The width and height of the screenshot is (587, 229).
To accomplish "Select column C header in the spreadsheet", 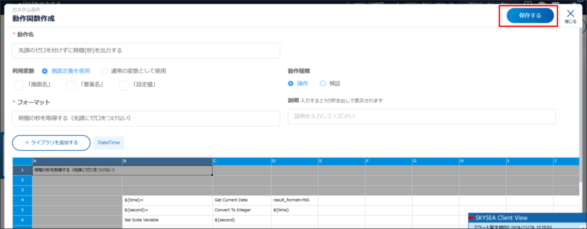I will pos(241,162).
